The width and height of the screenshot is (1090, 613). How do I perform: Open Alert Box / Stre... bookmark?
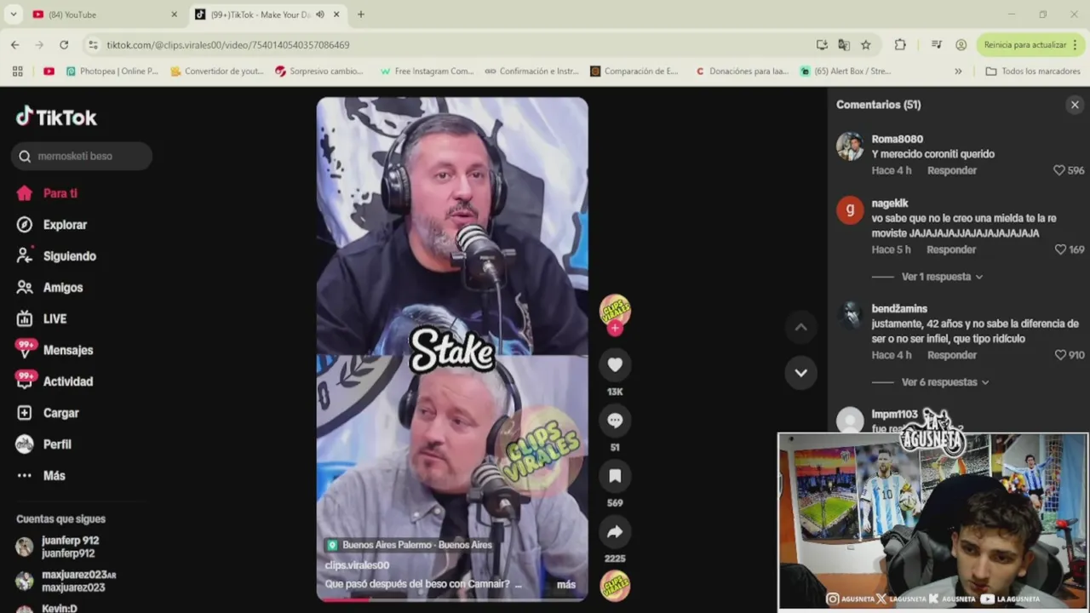point(845,72)
